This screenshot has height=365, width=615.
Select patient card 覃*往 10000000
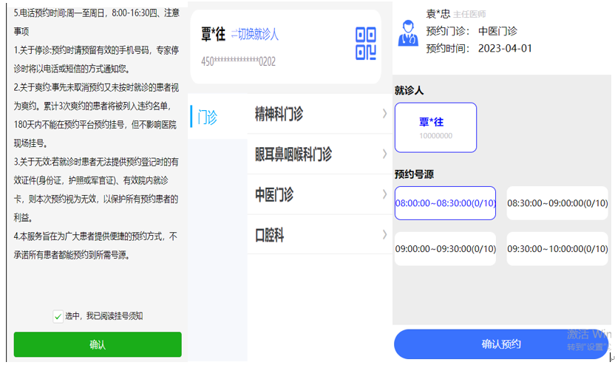click(x=436, y=127)
